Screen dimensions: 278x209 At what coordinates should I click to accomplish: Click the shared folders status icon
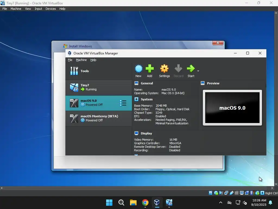tap(236, 193)
